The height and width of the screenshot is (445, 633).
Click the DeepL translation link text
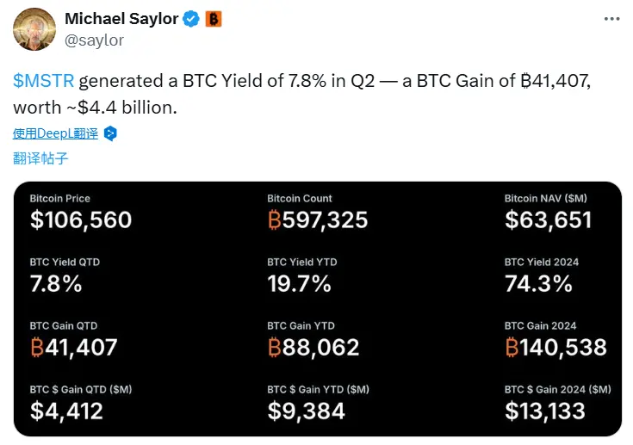pos(55,133)
